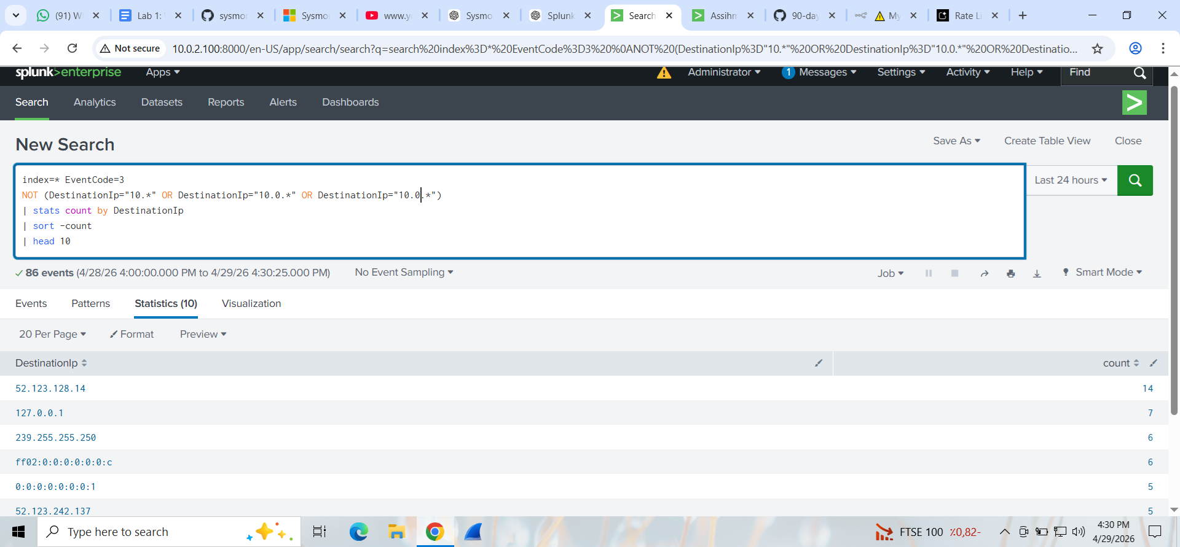1180x547 pixels.
Task: Open the green Search & Reporting app icon
Action: tap(1134, 103)
